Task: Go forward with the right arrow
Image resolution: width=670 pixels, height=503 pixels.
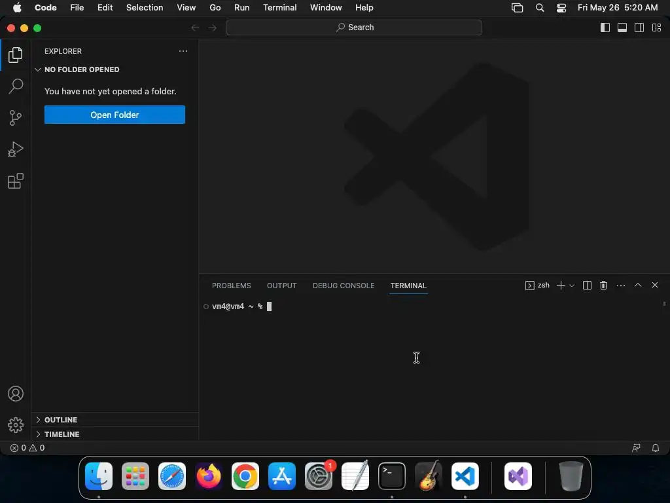Action: tap(213, 28)
